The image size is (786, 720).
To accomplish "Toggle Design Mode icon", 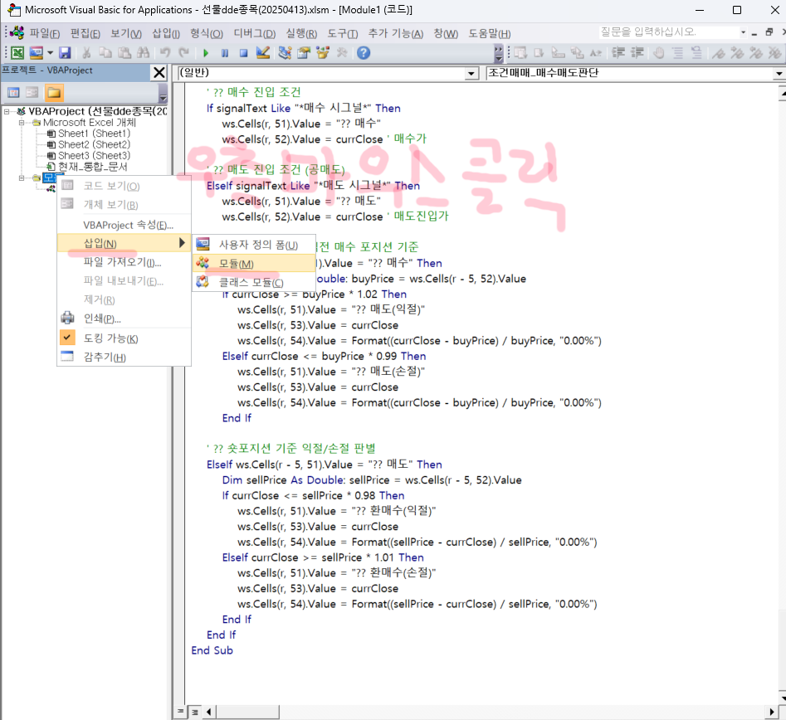I will coord(262,52).
